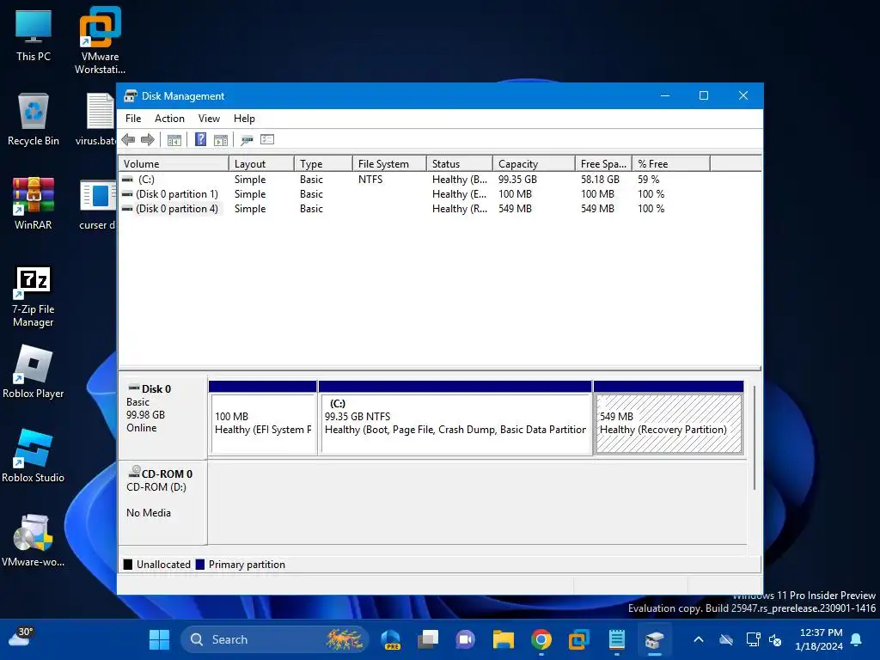Open VMware Workstation from taskbar
The height and width of the screenshot is (660, 880).
pyautogui.click(x=578, y=639)
